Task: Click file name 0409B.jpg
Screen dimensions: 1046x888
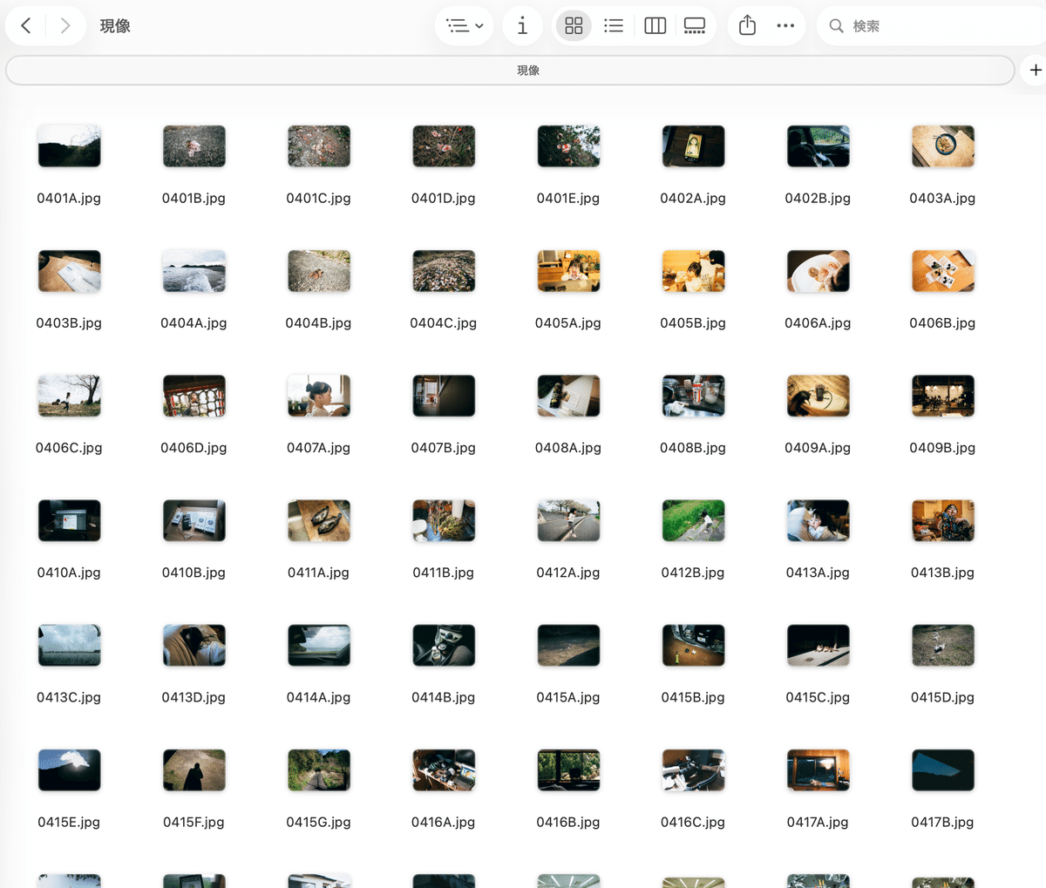Action: click(942, 447)
